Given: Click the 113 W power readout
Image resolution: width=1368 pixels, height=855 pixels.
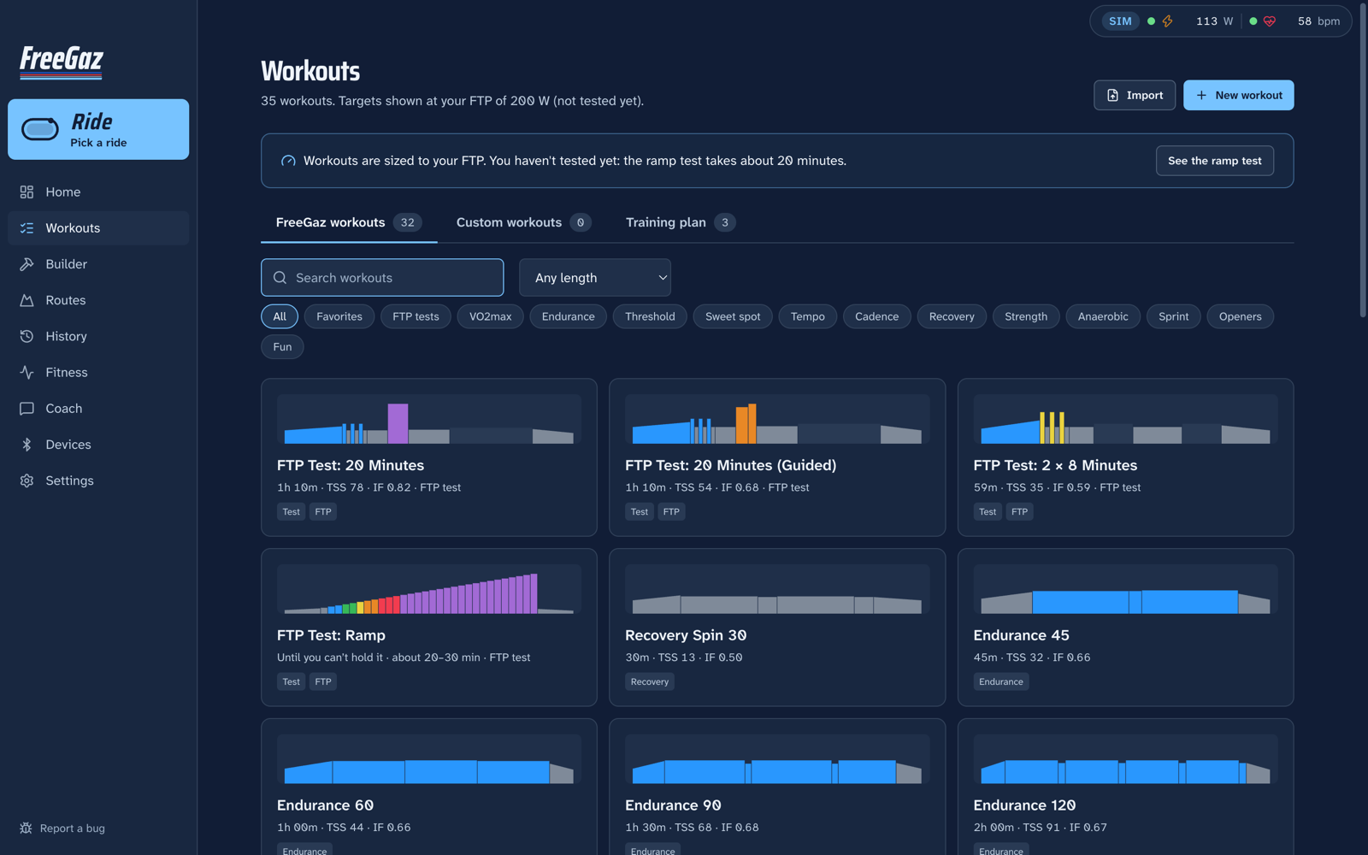Looking at the screenshot, I should (1214, 21).
